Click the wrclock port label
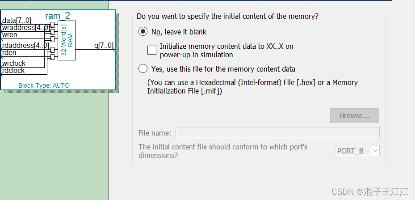The width and height of the screenshot is (415, 200). [14, 63]
